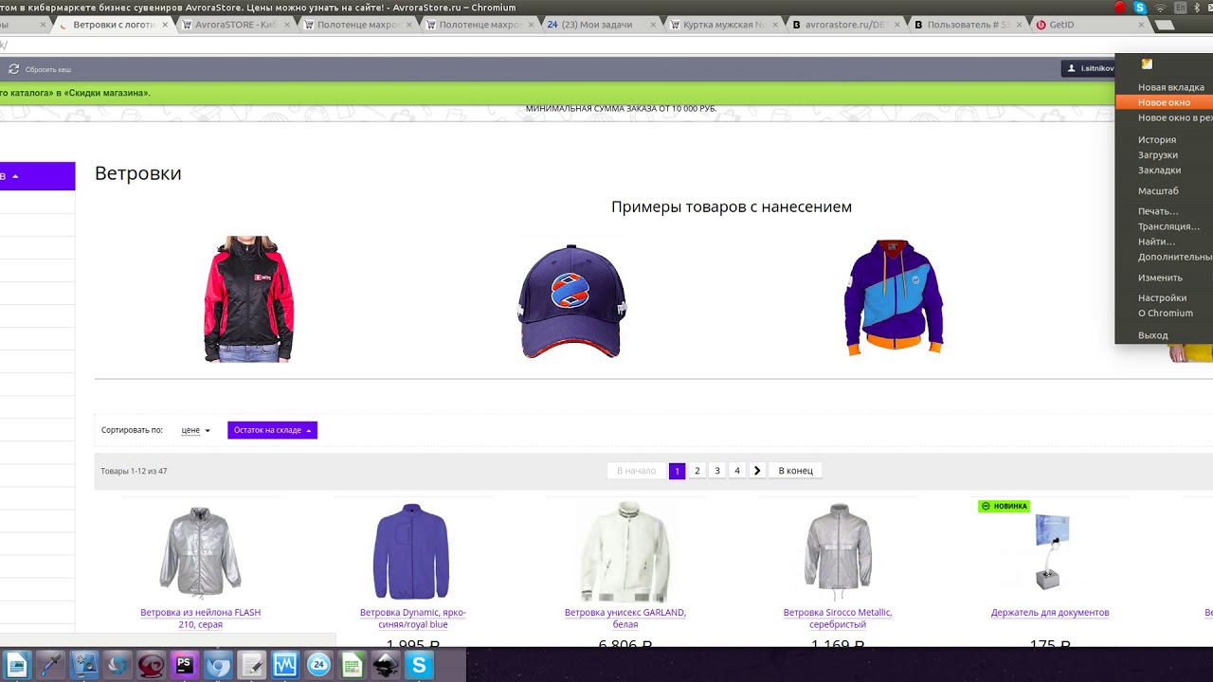
Task: Open Chromium from the dock
Action: [218, 666]
